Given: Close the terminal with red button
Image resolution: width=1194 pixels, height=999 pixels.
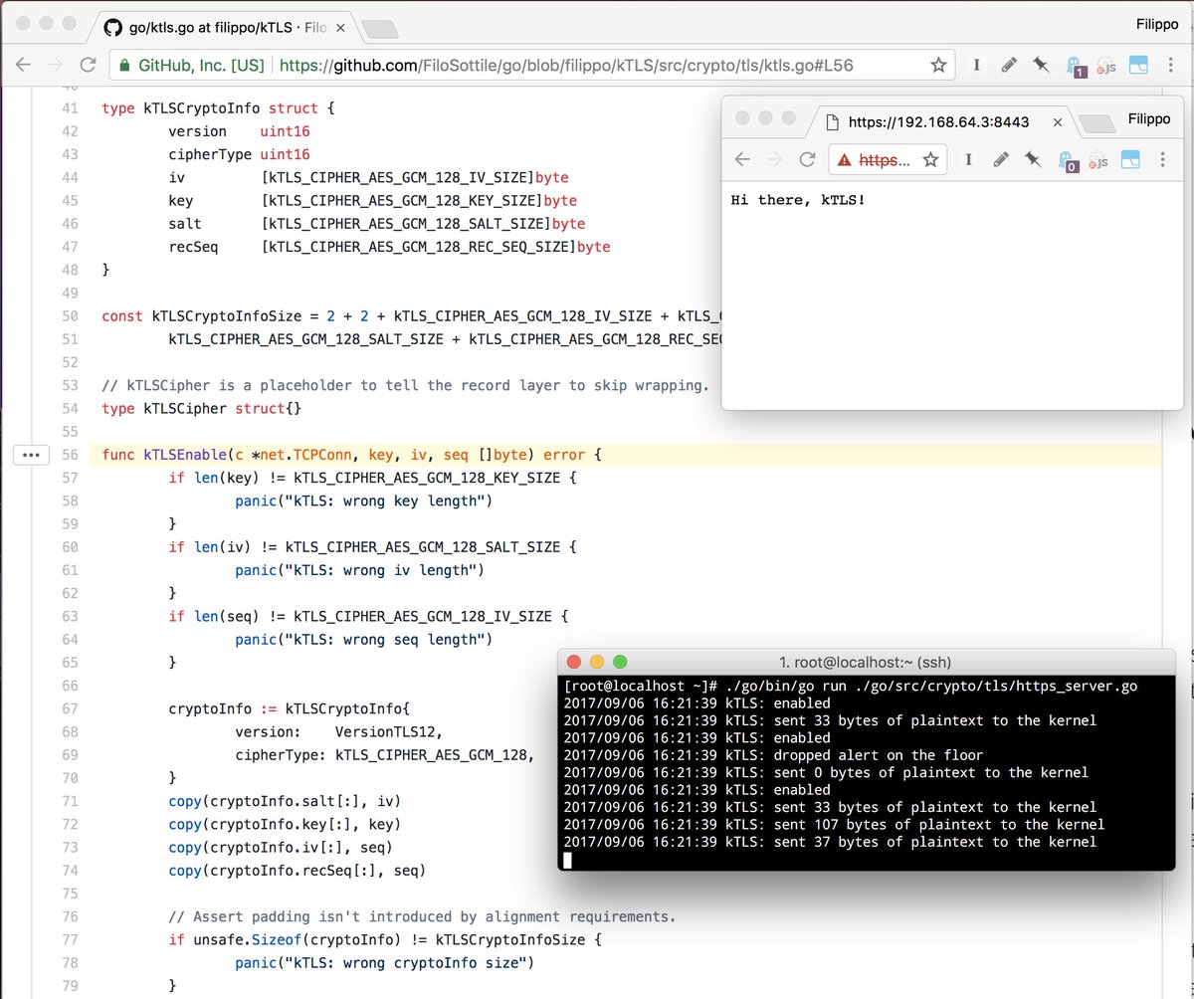Looking at the screenshot, I should [x=574, y=663].
